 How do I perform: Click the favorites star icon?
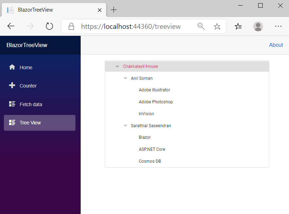[x=217, y=26]
